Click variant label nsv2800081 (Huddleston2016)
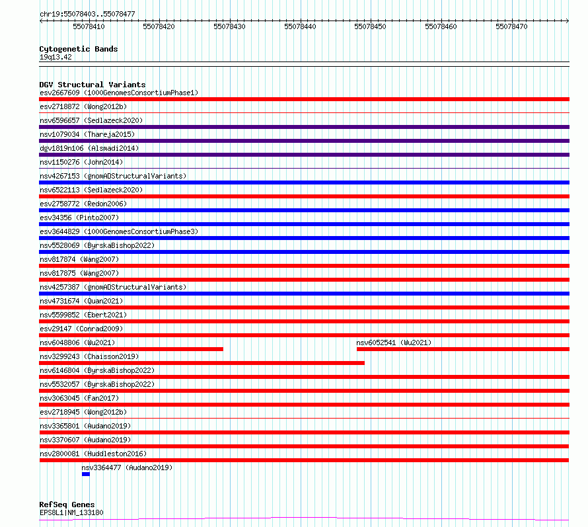The height and width of the screenshot is (527, 588). pos(93,454)
